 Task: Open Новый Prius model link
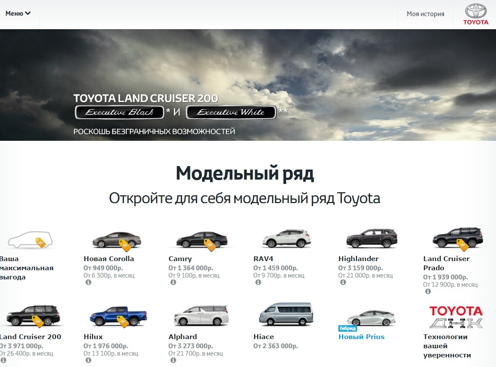point(361,336)
